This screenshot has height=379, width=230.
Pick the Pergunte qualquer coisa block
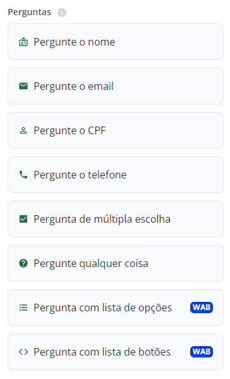[x=116, y=263]
